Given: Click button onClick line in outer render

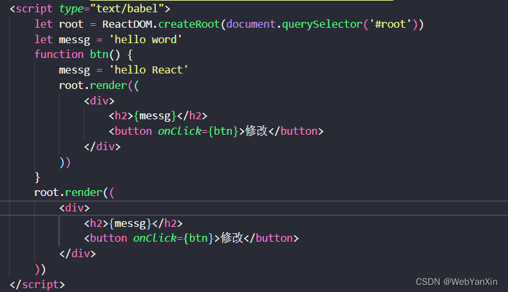Looking at the screenshot, I should click(191, 238).
